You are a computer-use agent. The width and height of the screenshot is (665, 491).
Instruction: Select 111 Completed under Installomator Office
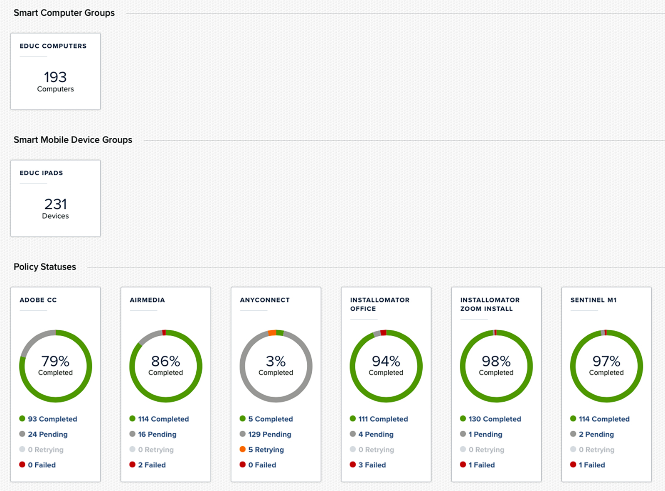click(379, 419)
